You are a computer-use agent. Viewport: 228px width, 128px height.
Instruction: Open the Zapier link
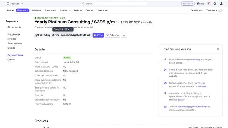pyautogui.click(x=181, y=100)
